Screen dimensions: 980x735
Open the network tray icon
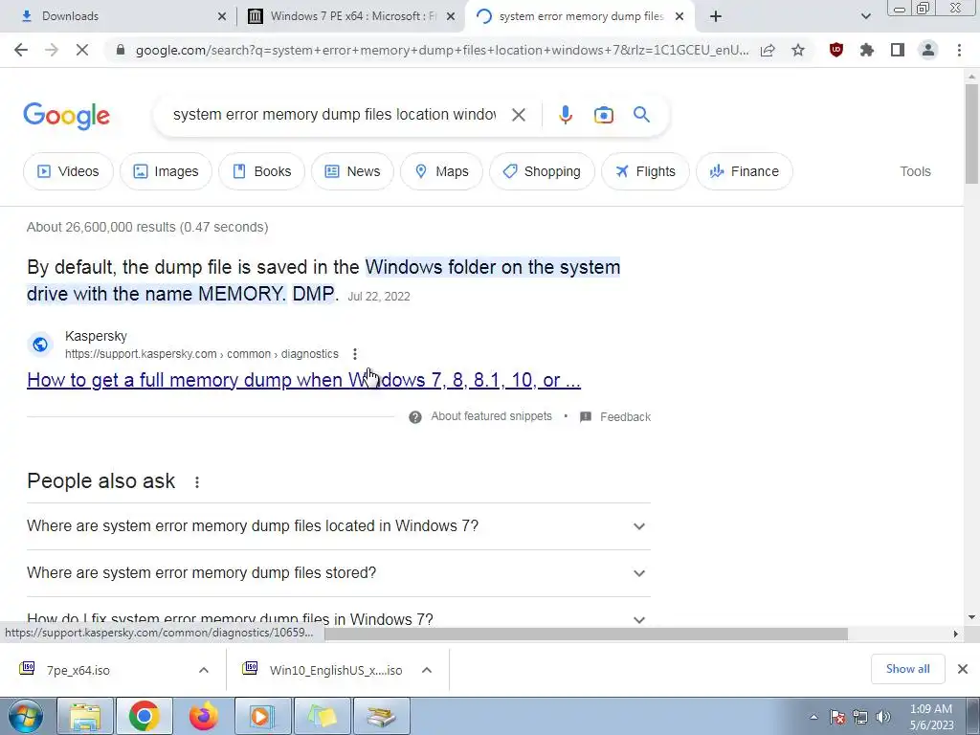[860, 717]
